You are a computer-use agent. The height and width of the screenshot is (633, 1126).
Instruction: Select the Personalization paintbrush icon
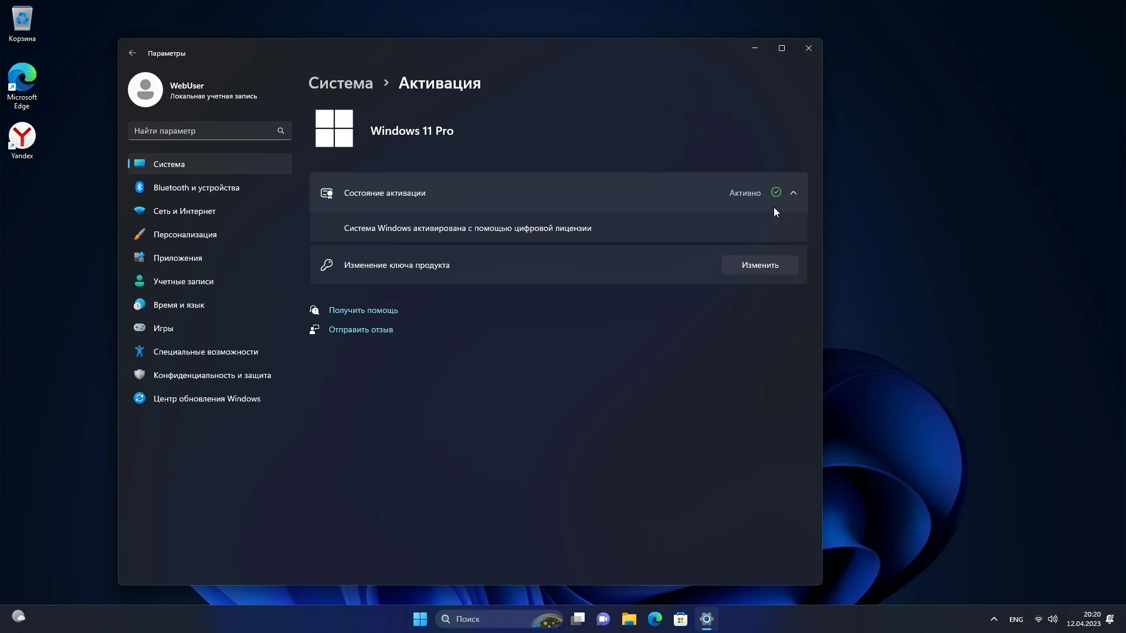point(140,234)
